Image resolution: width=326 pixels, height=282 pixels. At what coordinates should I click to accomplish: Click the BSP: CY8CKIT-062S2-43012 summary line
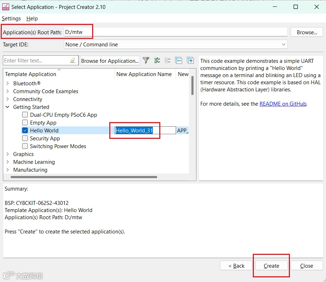36,203
